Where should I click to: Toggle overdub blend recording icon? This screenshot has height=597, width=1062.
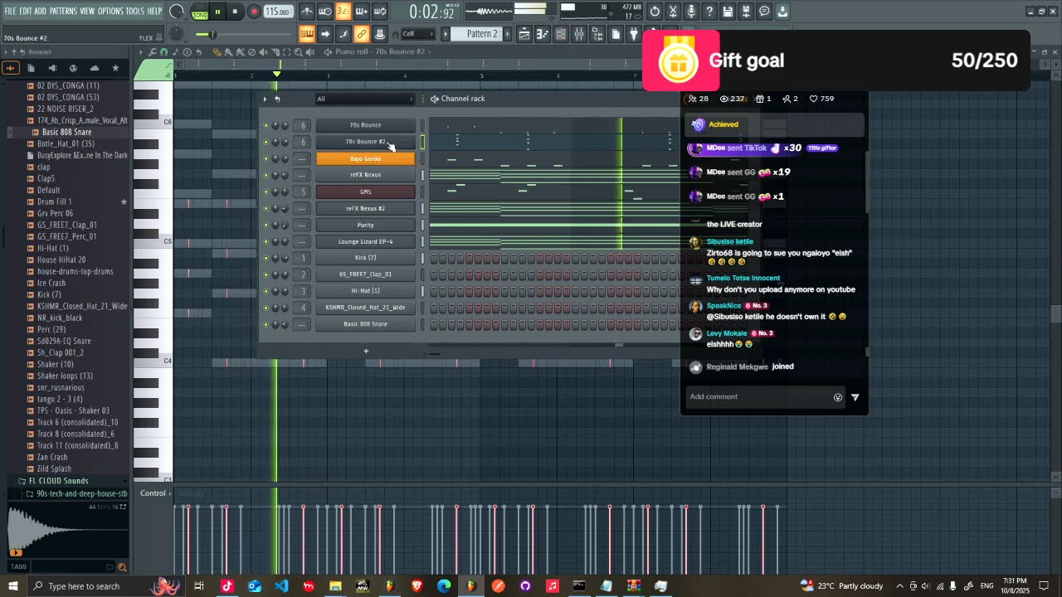pos(361,12)
